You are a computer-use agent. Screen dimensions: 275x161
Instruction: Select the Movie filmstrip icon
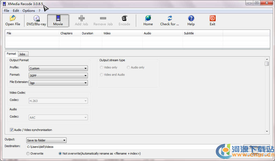point(58,18)
